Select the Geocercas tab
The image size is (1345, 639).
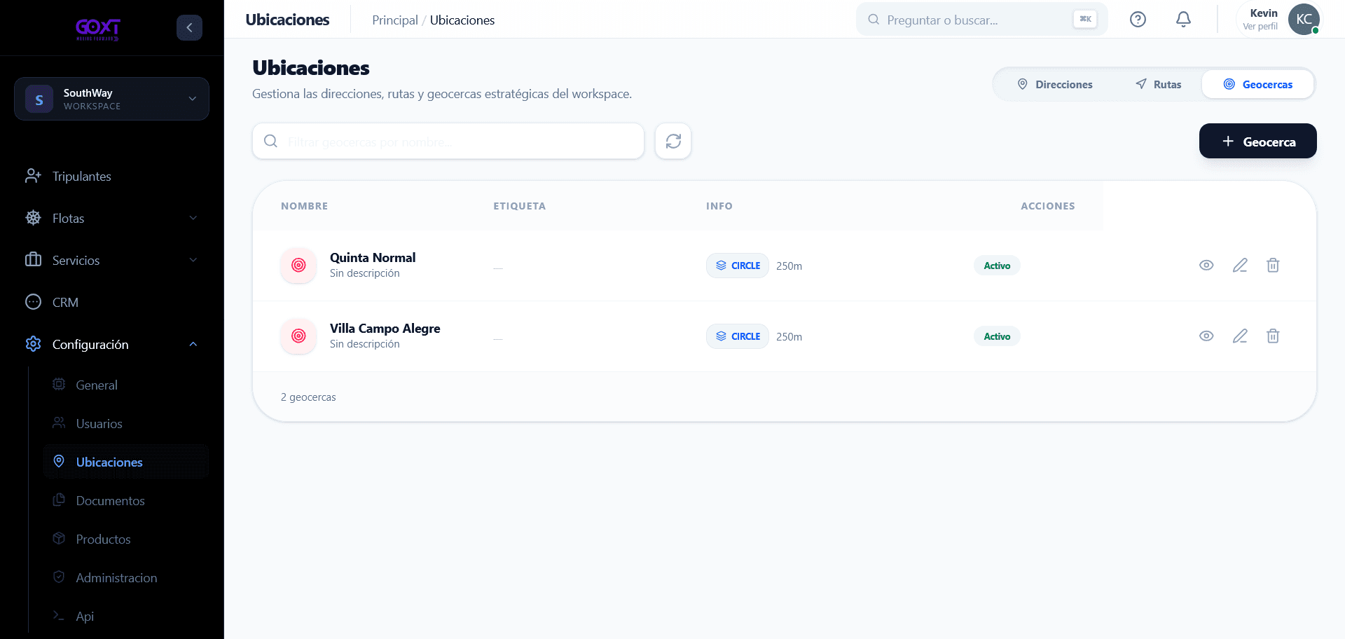tap(1258, 84)
